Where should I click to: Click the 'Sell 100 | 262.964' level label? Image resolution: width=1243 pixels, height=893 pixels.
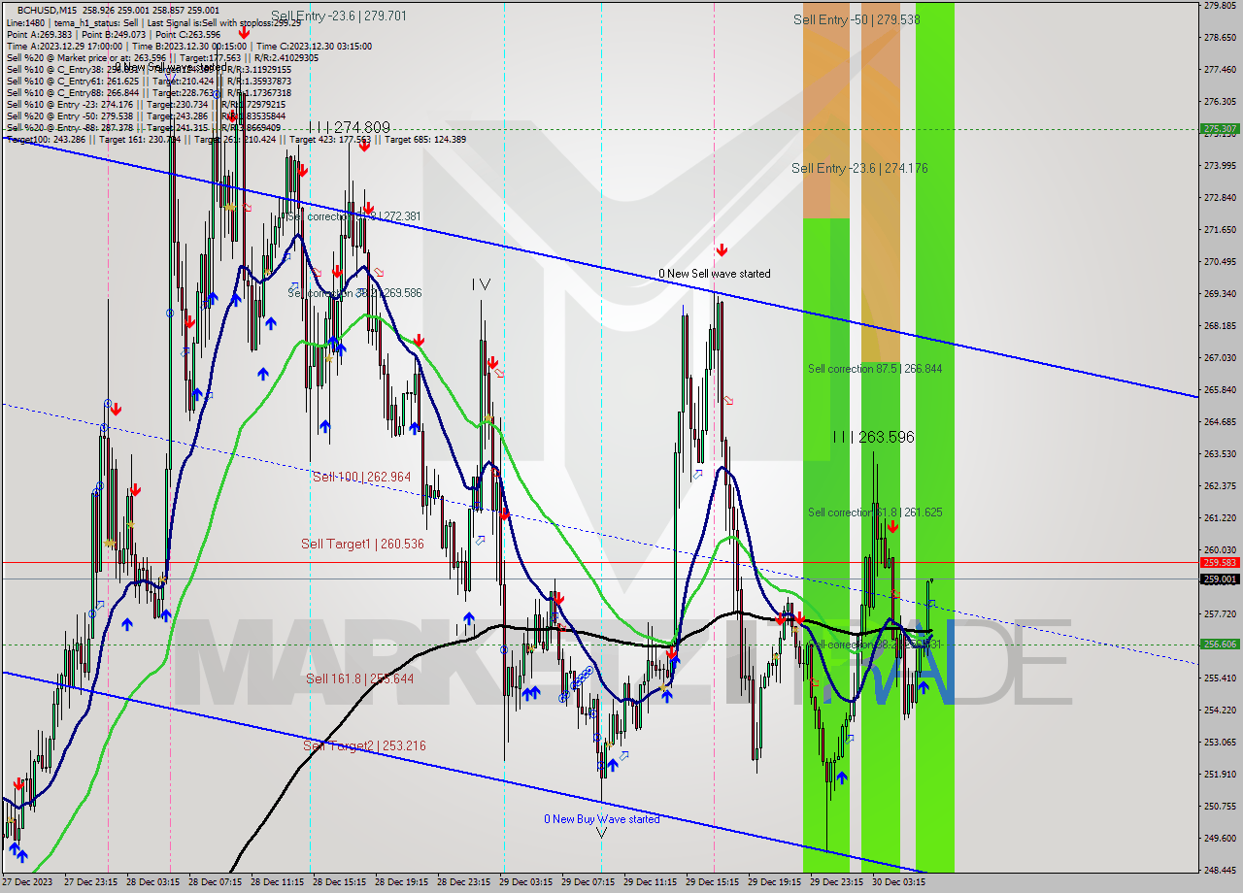[x=361, y=477]
